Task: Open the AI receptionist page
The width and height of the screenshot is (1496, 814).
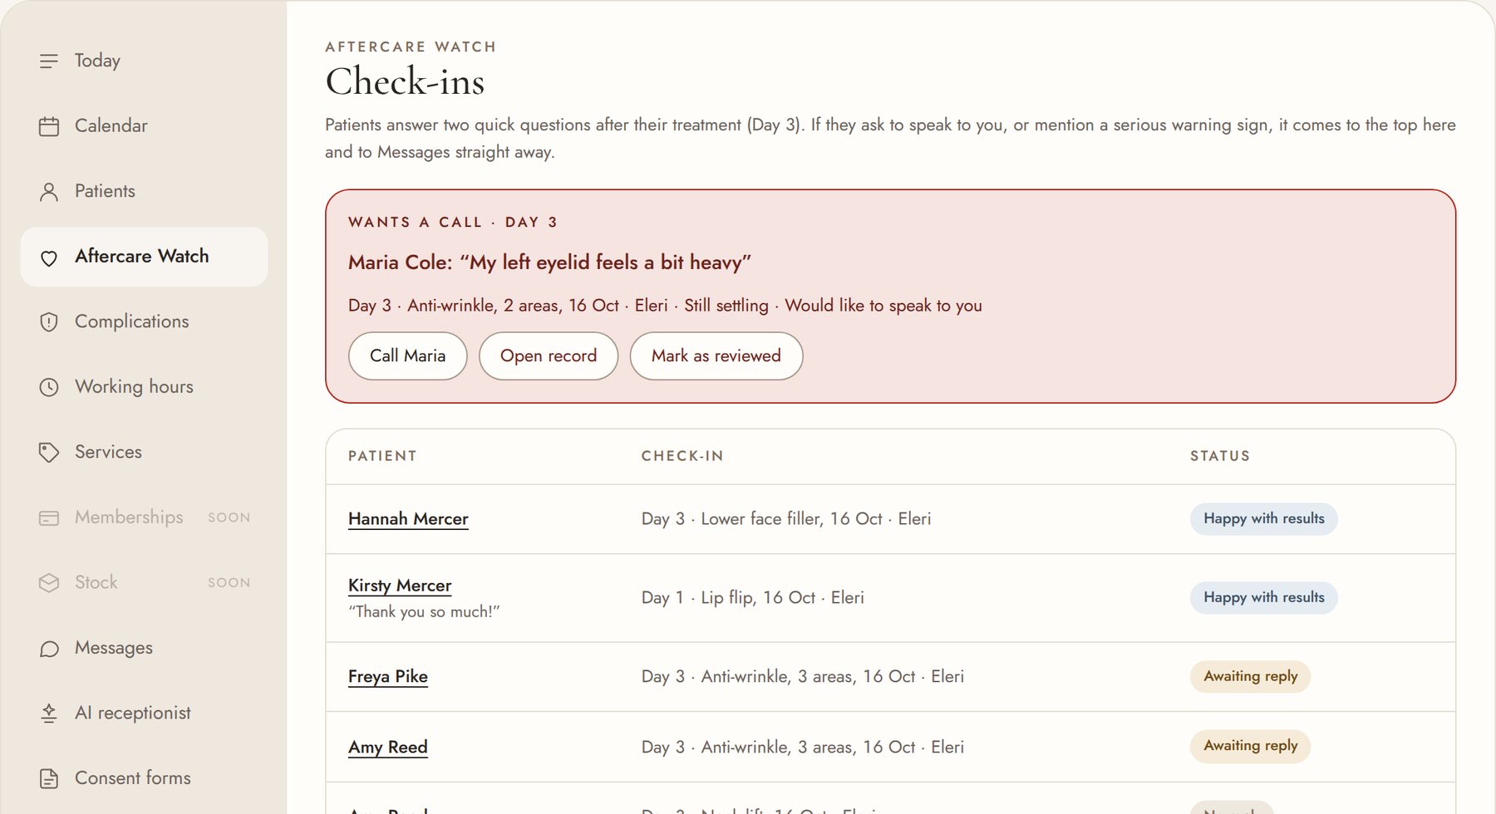Action: point(145,713)
